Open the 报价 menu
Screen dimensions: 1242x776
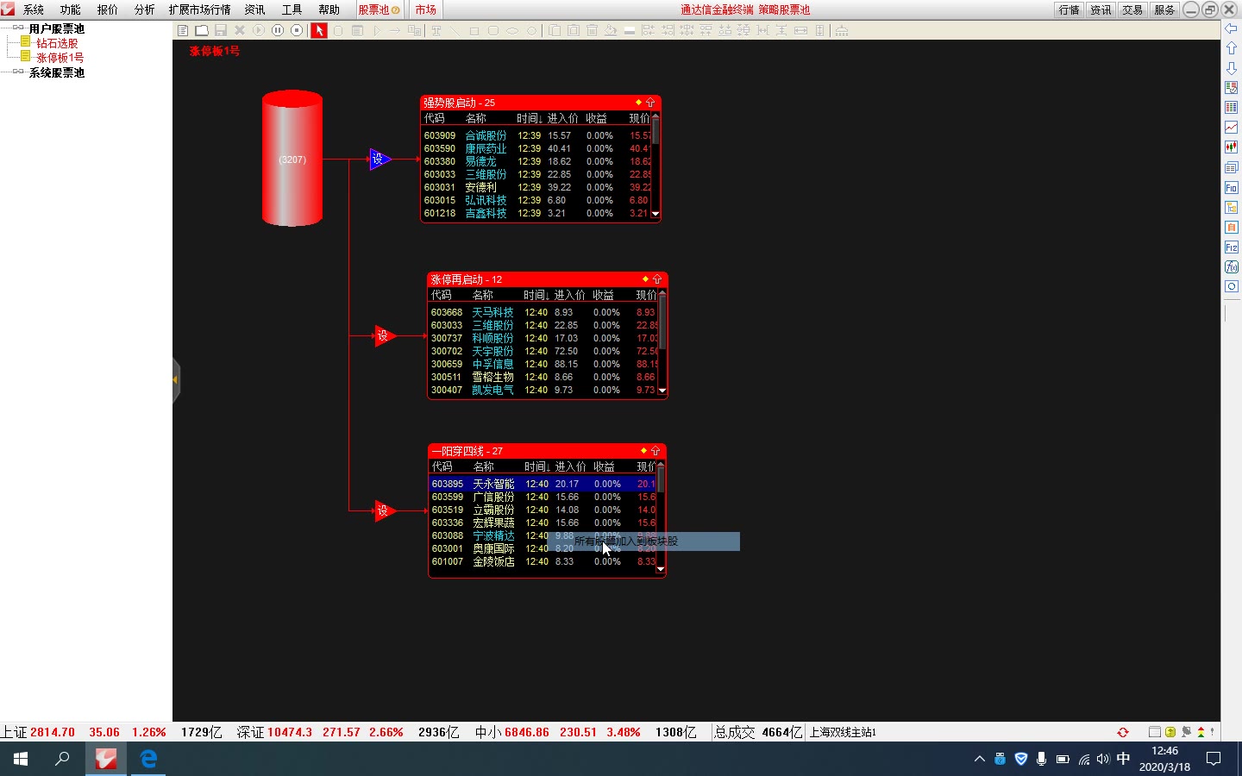point(108,9)
